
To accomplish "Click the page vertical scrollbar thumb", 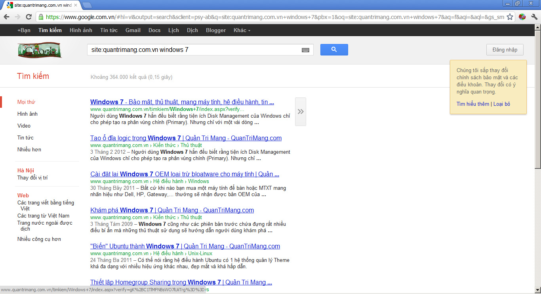I will coord(537,99).
